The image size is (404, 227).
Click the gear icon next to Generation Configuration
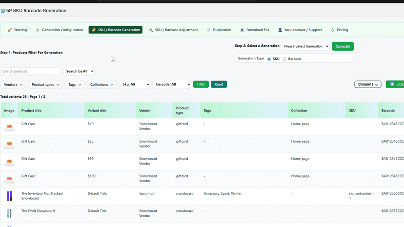[x=38, y=30]
